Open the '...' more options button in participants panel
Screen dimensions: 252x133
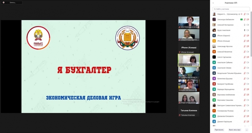click(247, 130)
